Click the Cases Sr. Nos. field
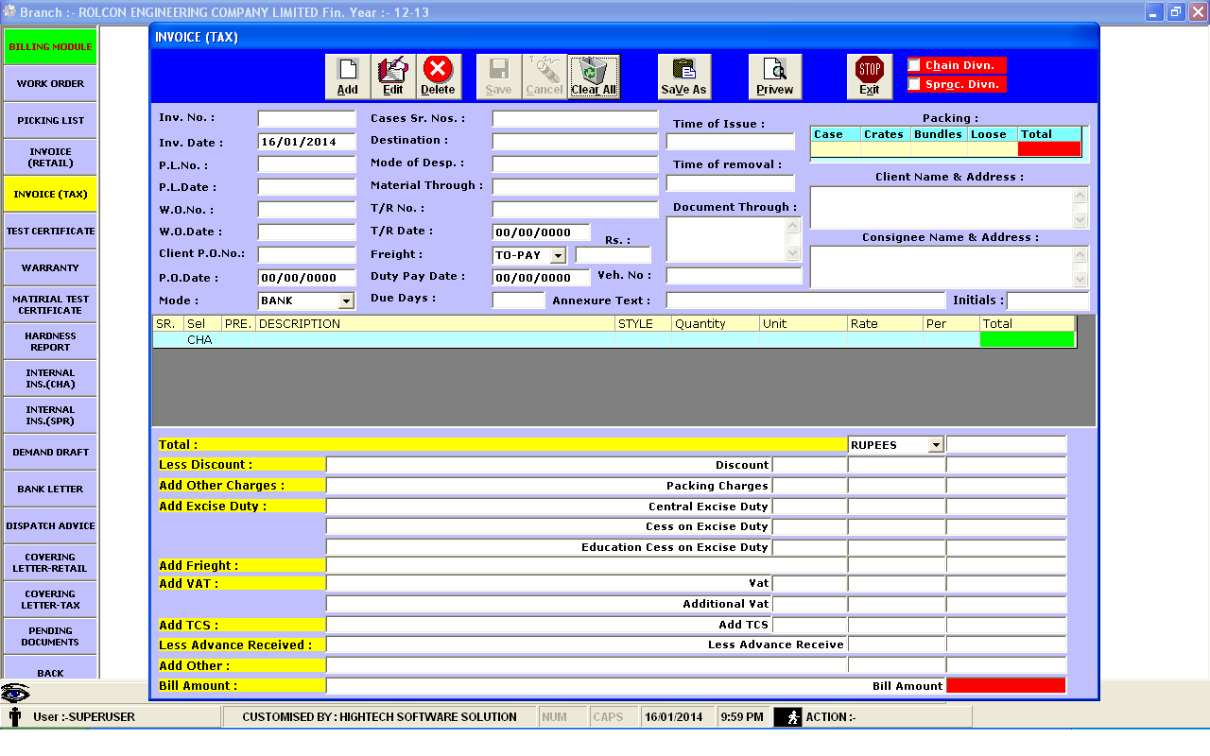This screenshot has height=756, width=1210. [x=575, y=119]
